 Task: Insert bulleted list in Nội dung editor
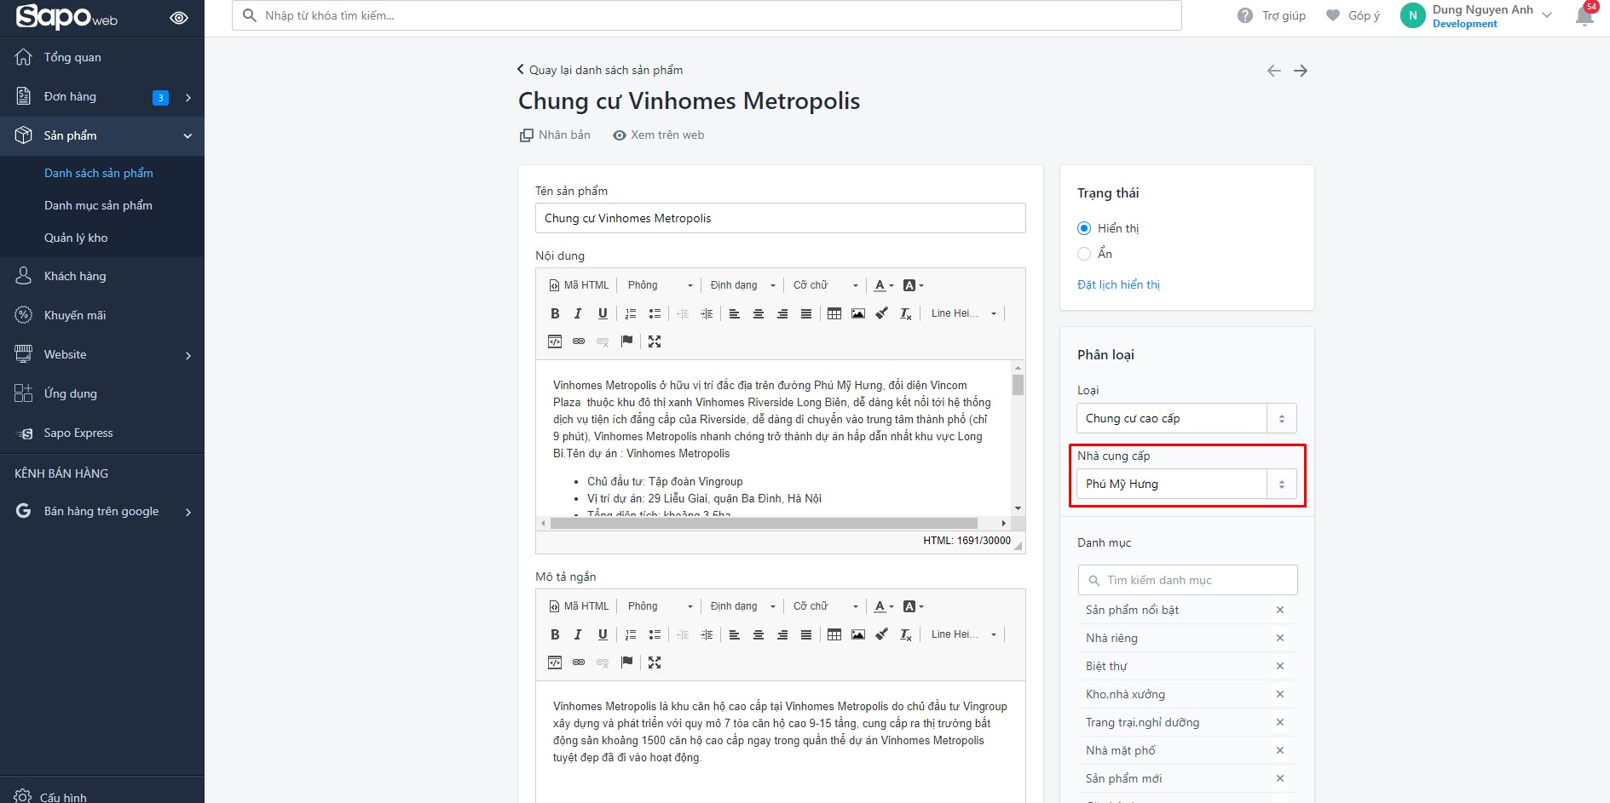click(655, 313)
